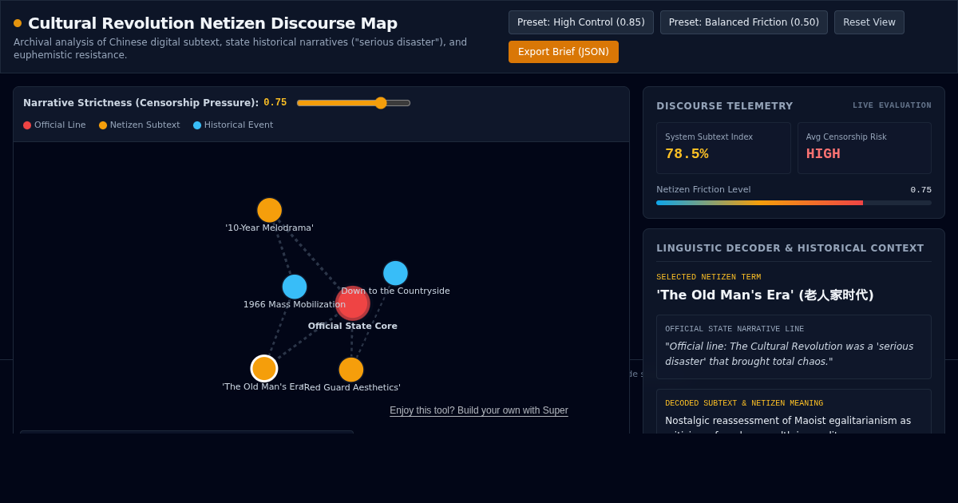Screen dimensions: 958x503
Task: Click the Decoded Subtext & Netizen Meaning label
Action: 744,403
